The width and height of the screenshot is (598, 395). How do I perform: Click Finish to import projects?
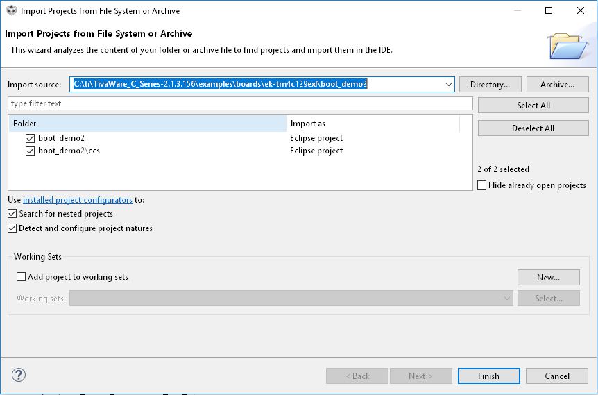(488, 376)
